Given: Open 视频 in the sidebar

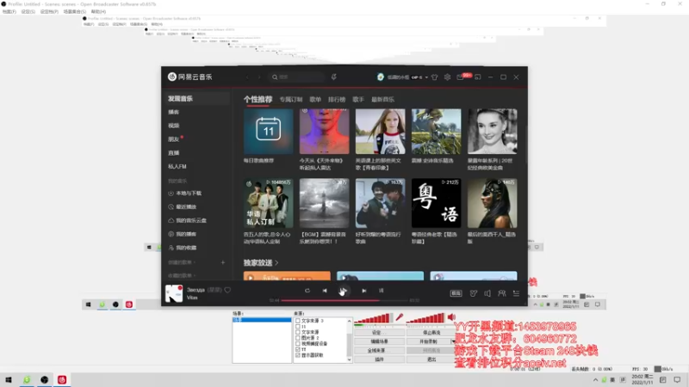Looking at the screenshot, I should click(174, 126).
